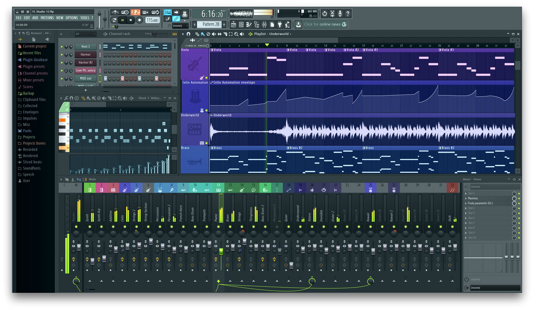Open the mixer menu arrow near Wide
The image size is (534, 310).
[61, 179]
